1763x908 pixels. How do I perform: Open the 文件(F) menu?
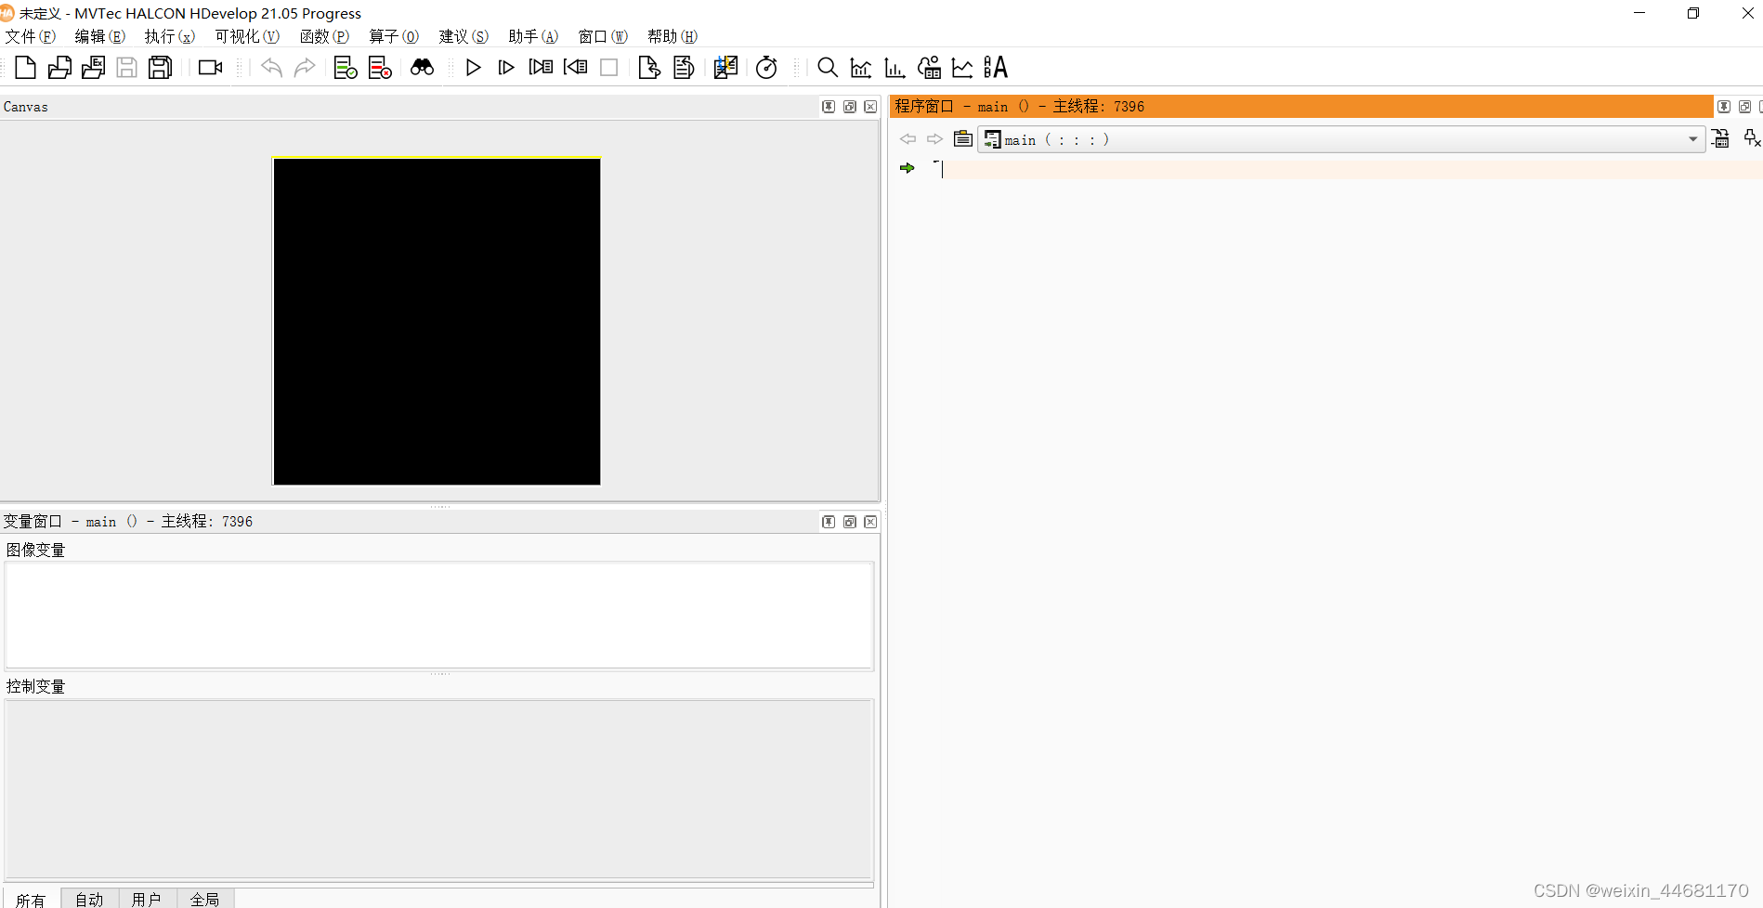[31, 36]
